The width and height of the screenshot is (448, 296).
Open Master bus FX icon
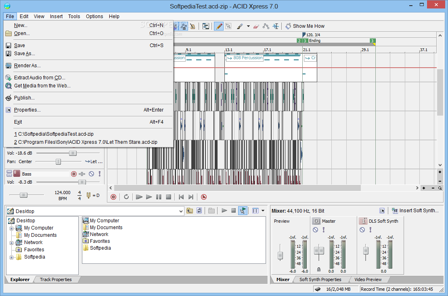pyautogui.click(x=316, y=221)
